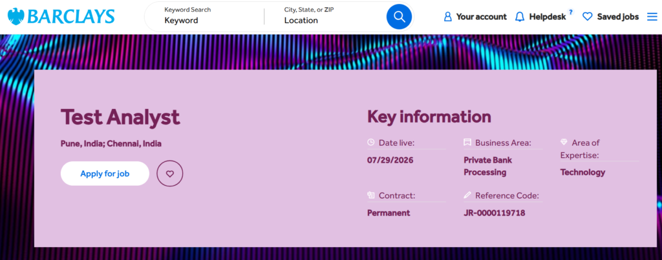Click the BARCLAYS wordmark text
This screenshot has height=260, width=662.
[71, 16]
